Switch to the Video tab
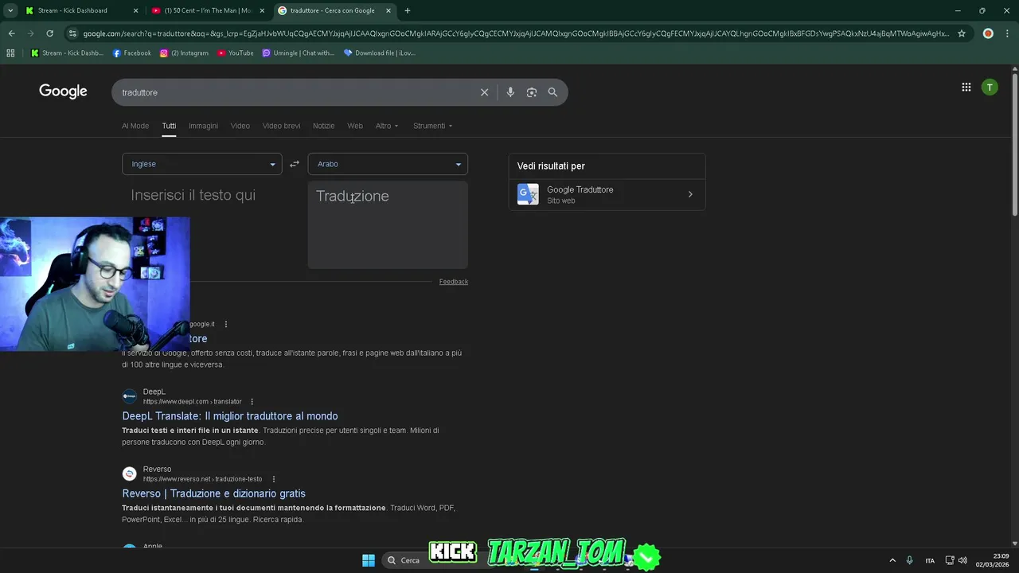This screenshot has height=573, width=1019. click(x=240, y=126)
